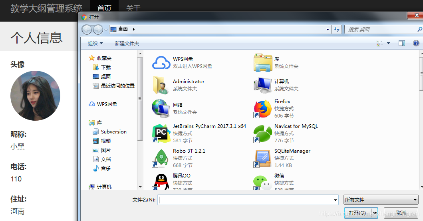Viewport: 423px width, 221px height.
Task: Click the 教学大纲管理系统 site title
Action: (x=46, y=8)
